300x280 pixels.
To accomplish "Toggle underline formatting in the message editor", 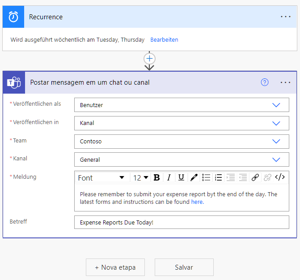I will (181, 177).
